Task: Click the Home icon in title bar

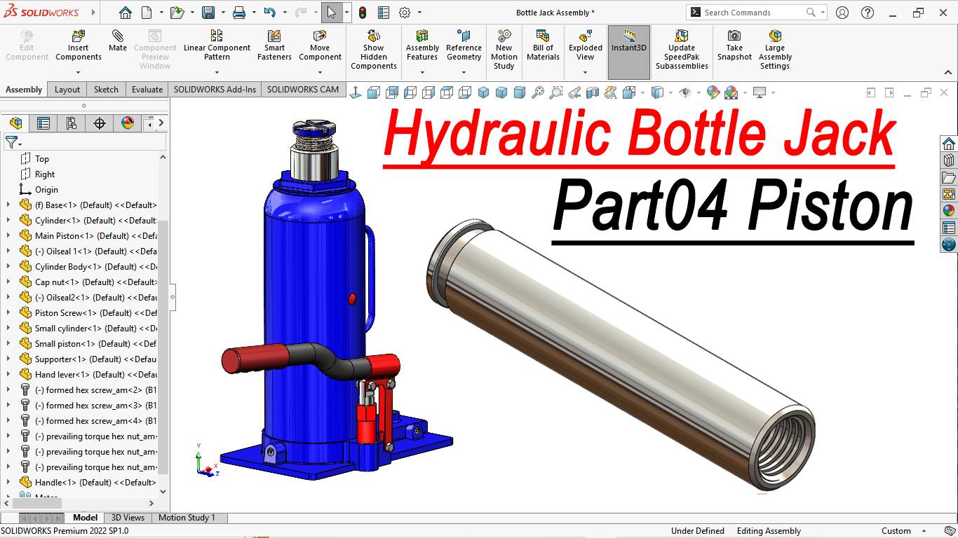Action: (125, 13)
